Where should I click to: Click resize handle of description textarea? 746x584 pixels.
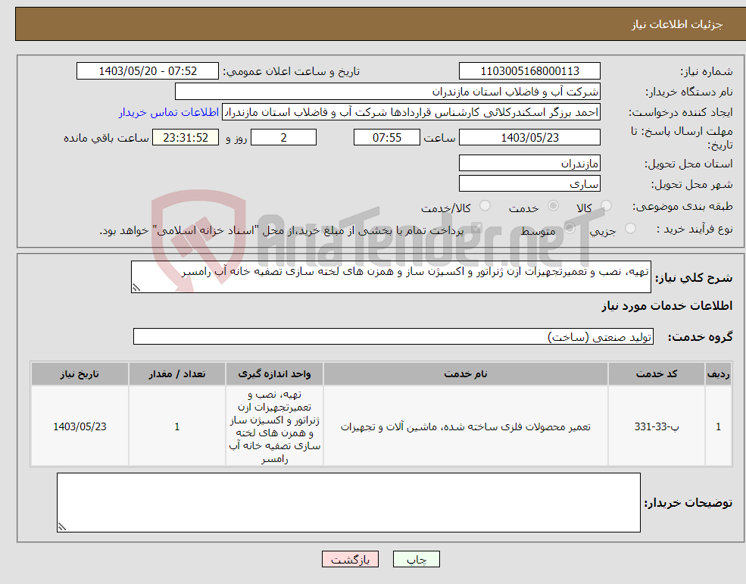(x=136, y=288)
